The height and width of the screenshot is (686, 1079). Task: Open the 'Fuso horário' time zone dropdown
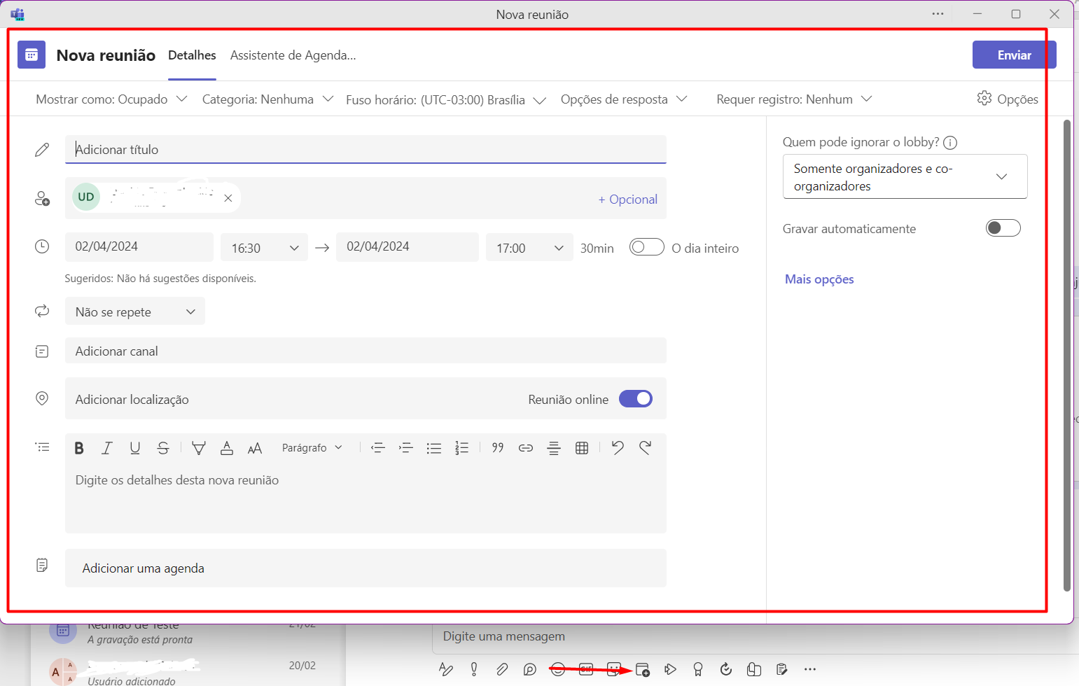point(446,99)
